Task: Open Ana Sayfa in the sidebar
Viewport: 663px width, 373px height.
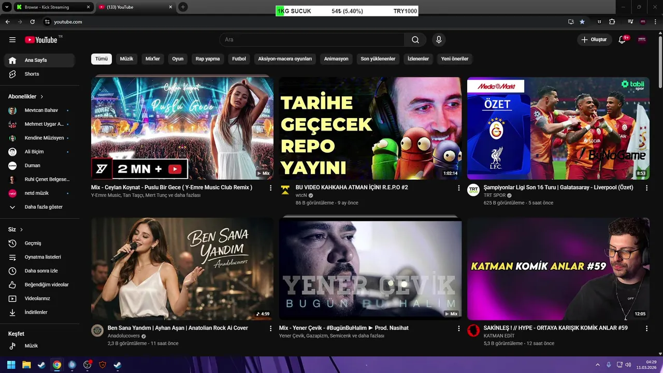Action: pyautogui.click(x=39, y=60)
